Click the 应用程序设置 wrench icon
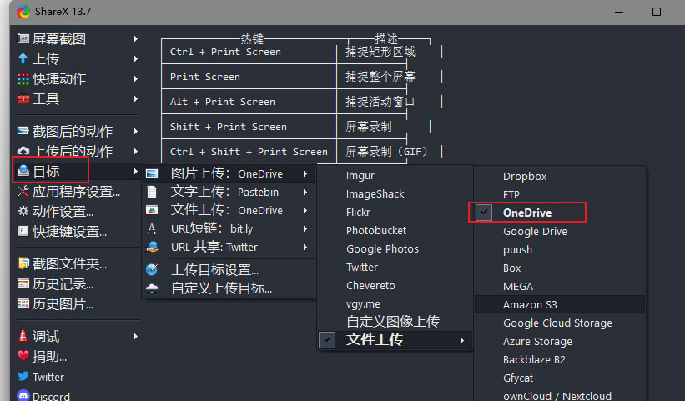685x401 pixels. (x=23, y=191)
